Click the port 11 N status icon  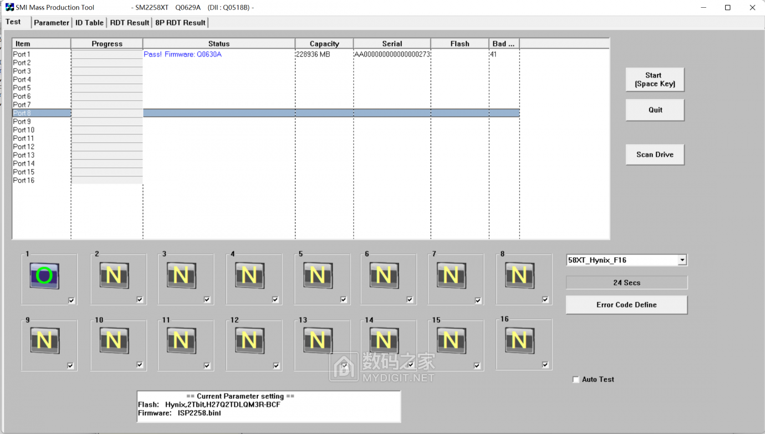click(181, 340)
